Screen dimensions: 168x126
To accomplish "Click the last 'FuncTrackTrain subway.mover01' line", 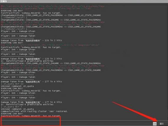I will coord(31,116).
